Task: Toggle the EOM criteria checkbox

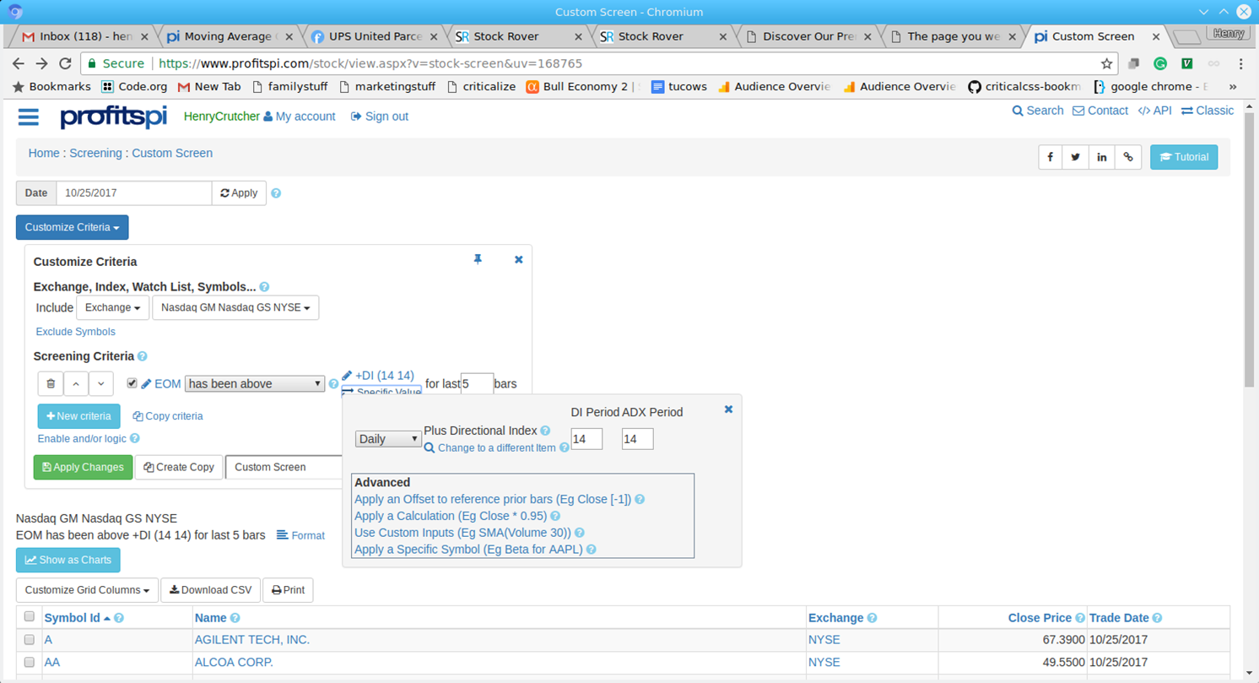Action: 132,382
